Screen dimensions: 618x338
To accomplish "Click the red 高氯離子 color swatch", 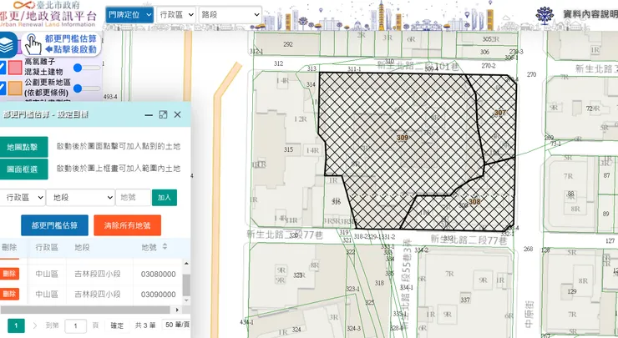I will point(15,68).
